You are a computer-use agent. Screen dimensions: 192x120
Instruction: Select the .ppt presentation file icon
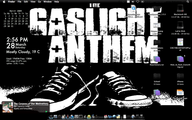coord(180,93)
